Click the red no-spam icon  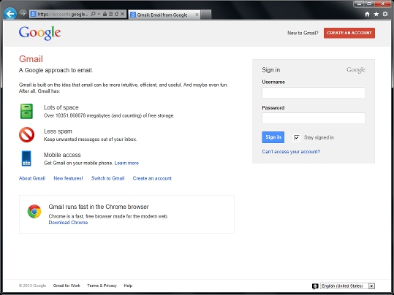point(26,135)
